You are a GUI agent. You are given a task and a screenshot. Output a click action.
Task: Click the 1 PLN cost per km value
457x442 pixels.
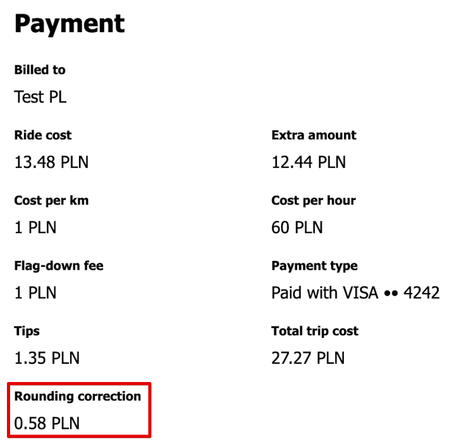coord(35,227)
